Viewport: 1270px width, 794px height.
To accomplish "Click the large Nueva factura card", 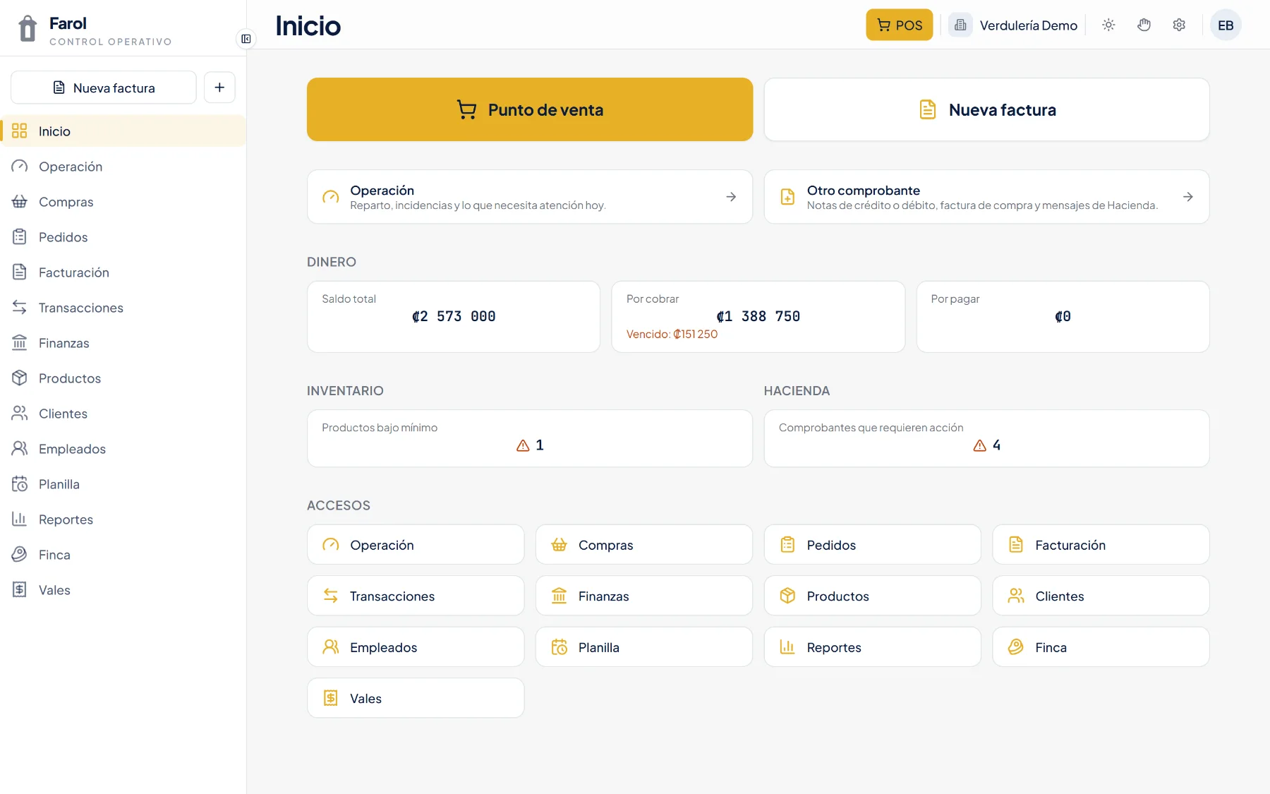I will [x=986, y=109].
